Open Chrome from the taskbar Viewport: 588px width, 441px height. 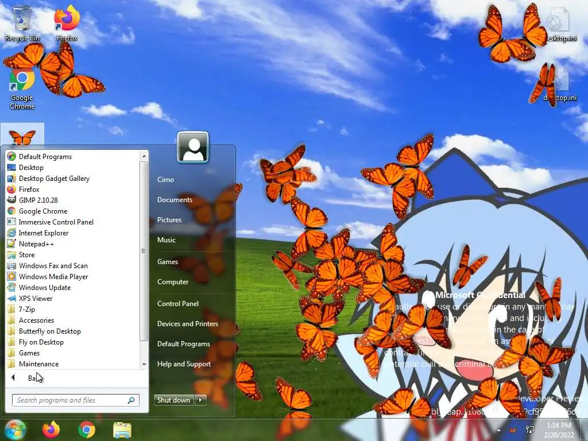(87, 430)
